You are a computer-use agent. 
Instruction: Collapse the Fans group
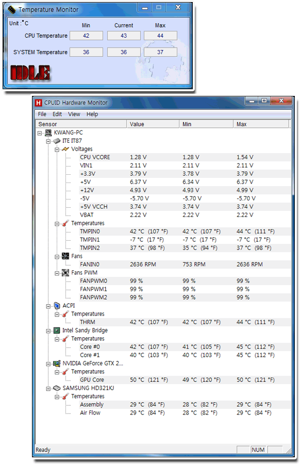tap(57, 257)
